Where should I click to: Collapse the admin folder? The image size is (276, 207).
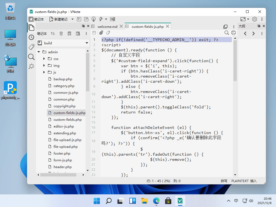point(39,52)
